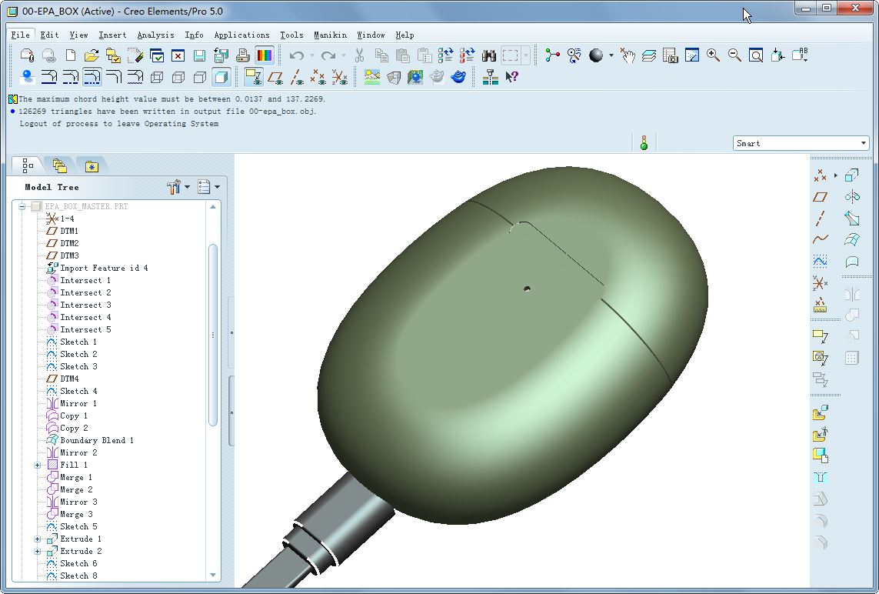Open the undo history dropdown arrow

click(312, 55)
